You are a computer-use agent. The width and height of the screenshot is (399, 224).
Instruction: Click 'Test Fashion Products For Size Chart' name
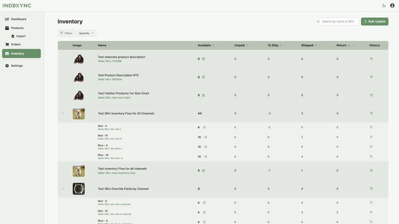click(x=123, y=93)
